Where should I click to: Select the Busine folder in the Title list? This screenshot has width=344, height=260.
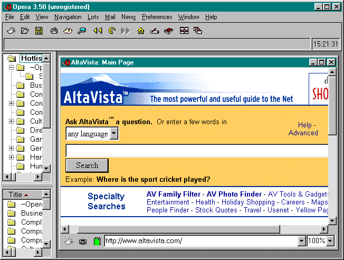pos(32,213)
